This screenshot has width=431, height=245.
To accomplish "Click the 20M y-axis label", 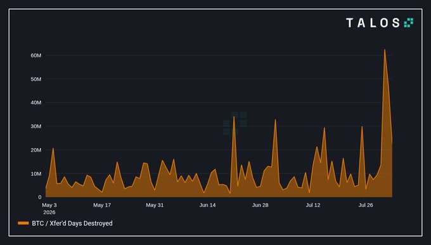I will tap(36, 150).
